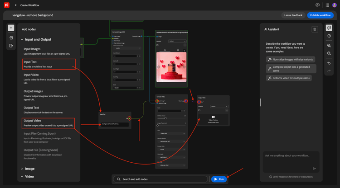This screenshot has height=188, width=340.
Task: Select workflow title vangeluw - remove background
Action: pos(33,15)
